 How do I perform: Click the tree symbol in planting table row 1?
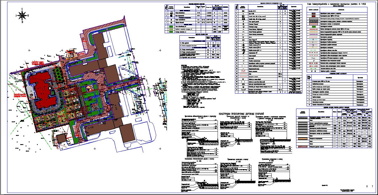click(172, 13)
